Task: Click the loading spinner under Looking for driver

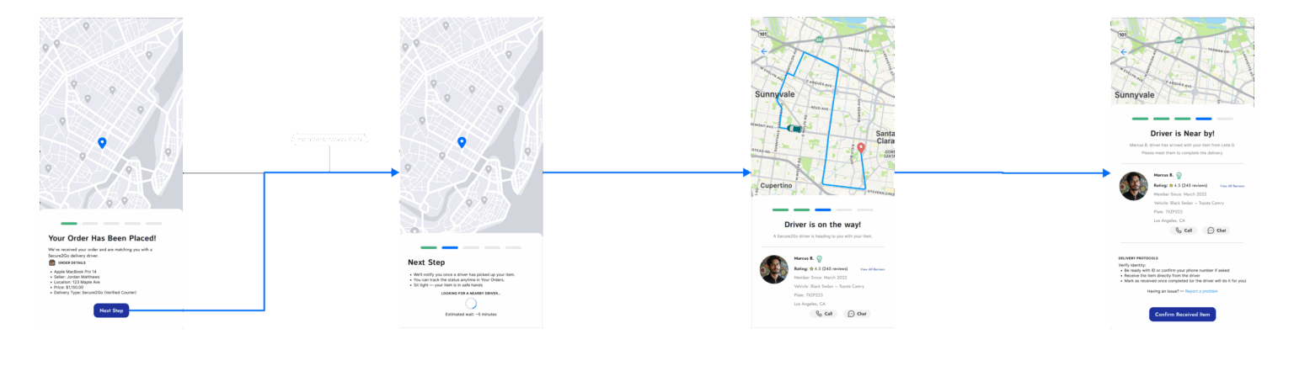Action: [x=471, y=304]
